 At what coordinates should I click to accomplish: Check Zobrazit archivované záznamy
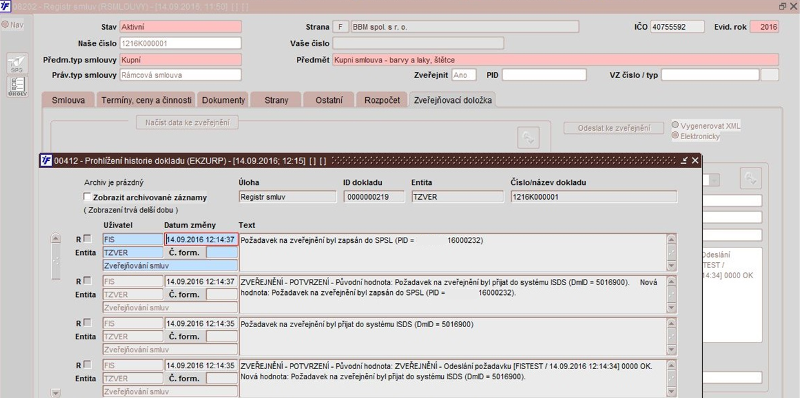(88, 197)
